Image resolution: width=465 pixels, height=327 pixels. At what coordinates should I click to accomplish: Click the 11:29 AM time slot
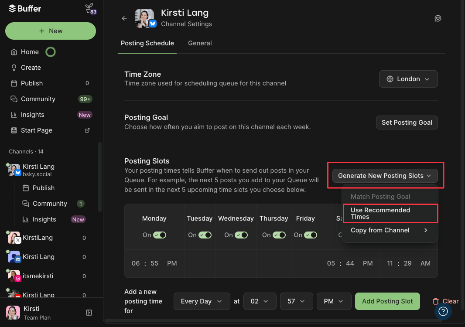(409, 263)
